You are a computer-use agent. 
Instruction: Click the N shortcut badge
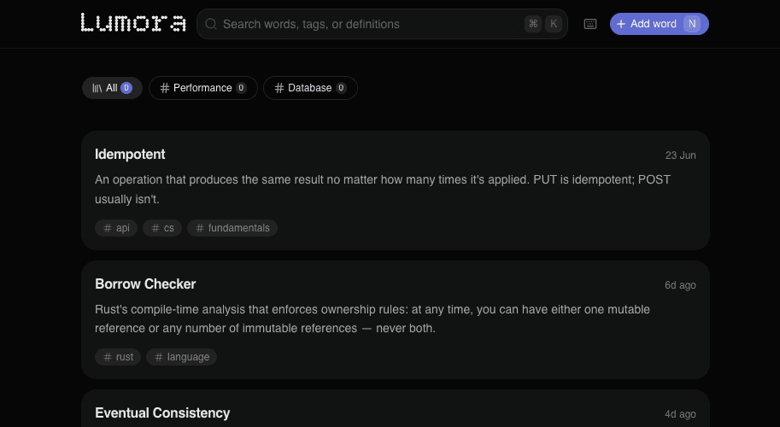[x=691, y=24]
